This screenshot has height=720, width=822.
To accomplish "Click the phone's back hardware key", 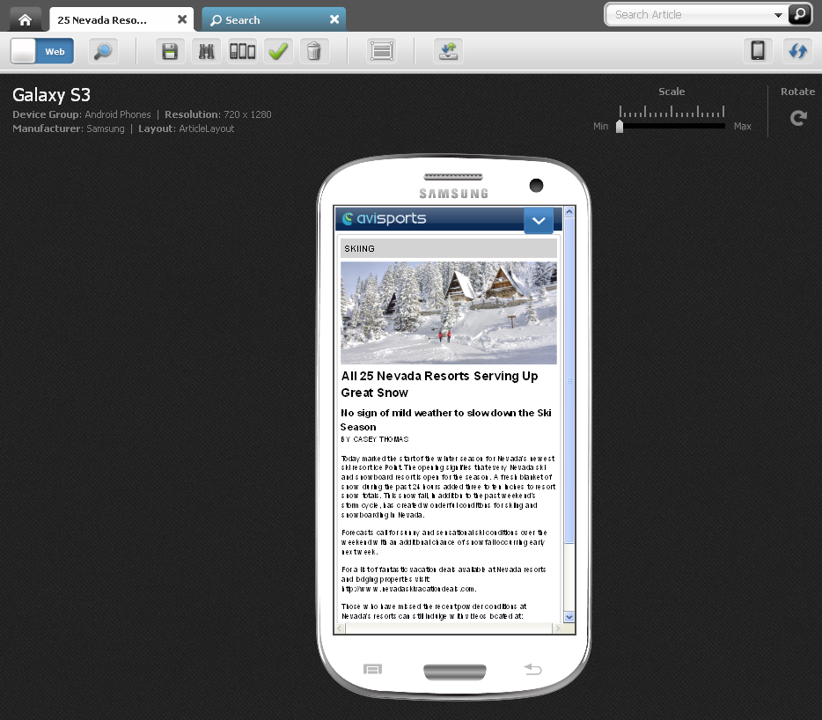I will (x=532, y=669).
